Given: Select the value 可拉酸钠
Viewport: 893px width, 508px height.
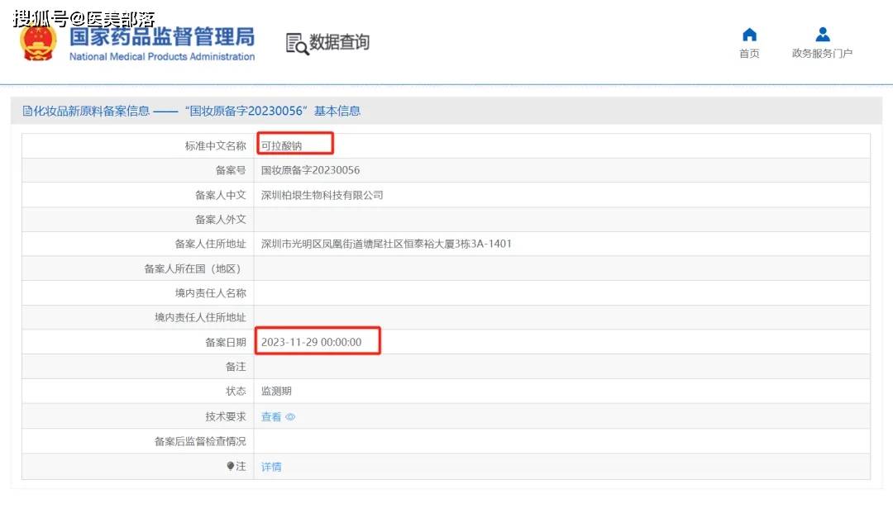Looking at the screenshot, I should [x=281, y=145].
